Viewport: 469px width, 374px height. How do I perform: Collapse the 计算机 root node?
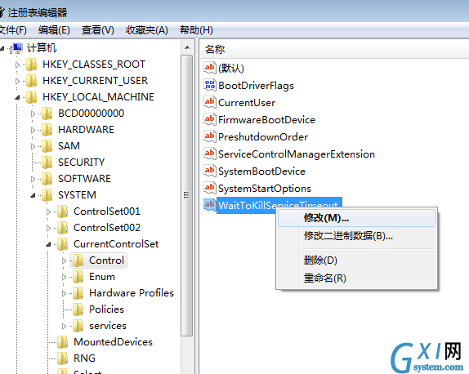pyautogui.click(x=2, y=48)
